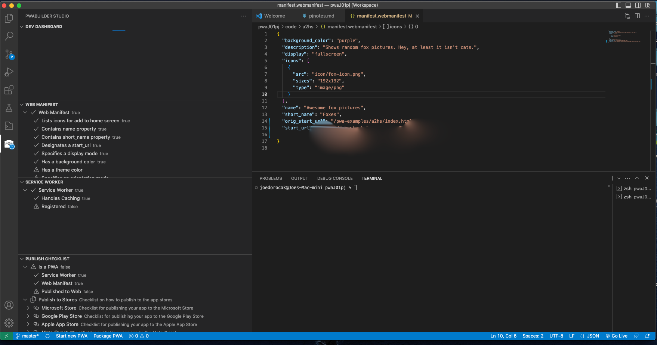This screenshot has height=345, width=657.
Task: Open the PWABuilder Studio sidebar icon
Action: [x=9, y=144]
